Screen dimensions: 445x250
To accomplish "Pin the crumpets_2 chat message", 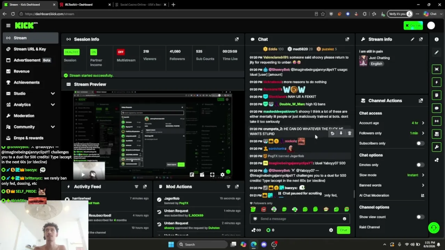I will point(341,133).
